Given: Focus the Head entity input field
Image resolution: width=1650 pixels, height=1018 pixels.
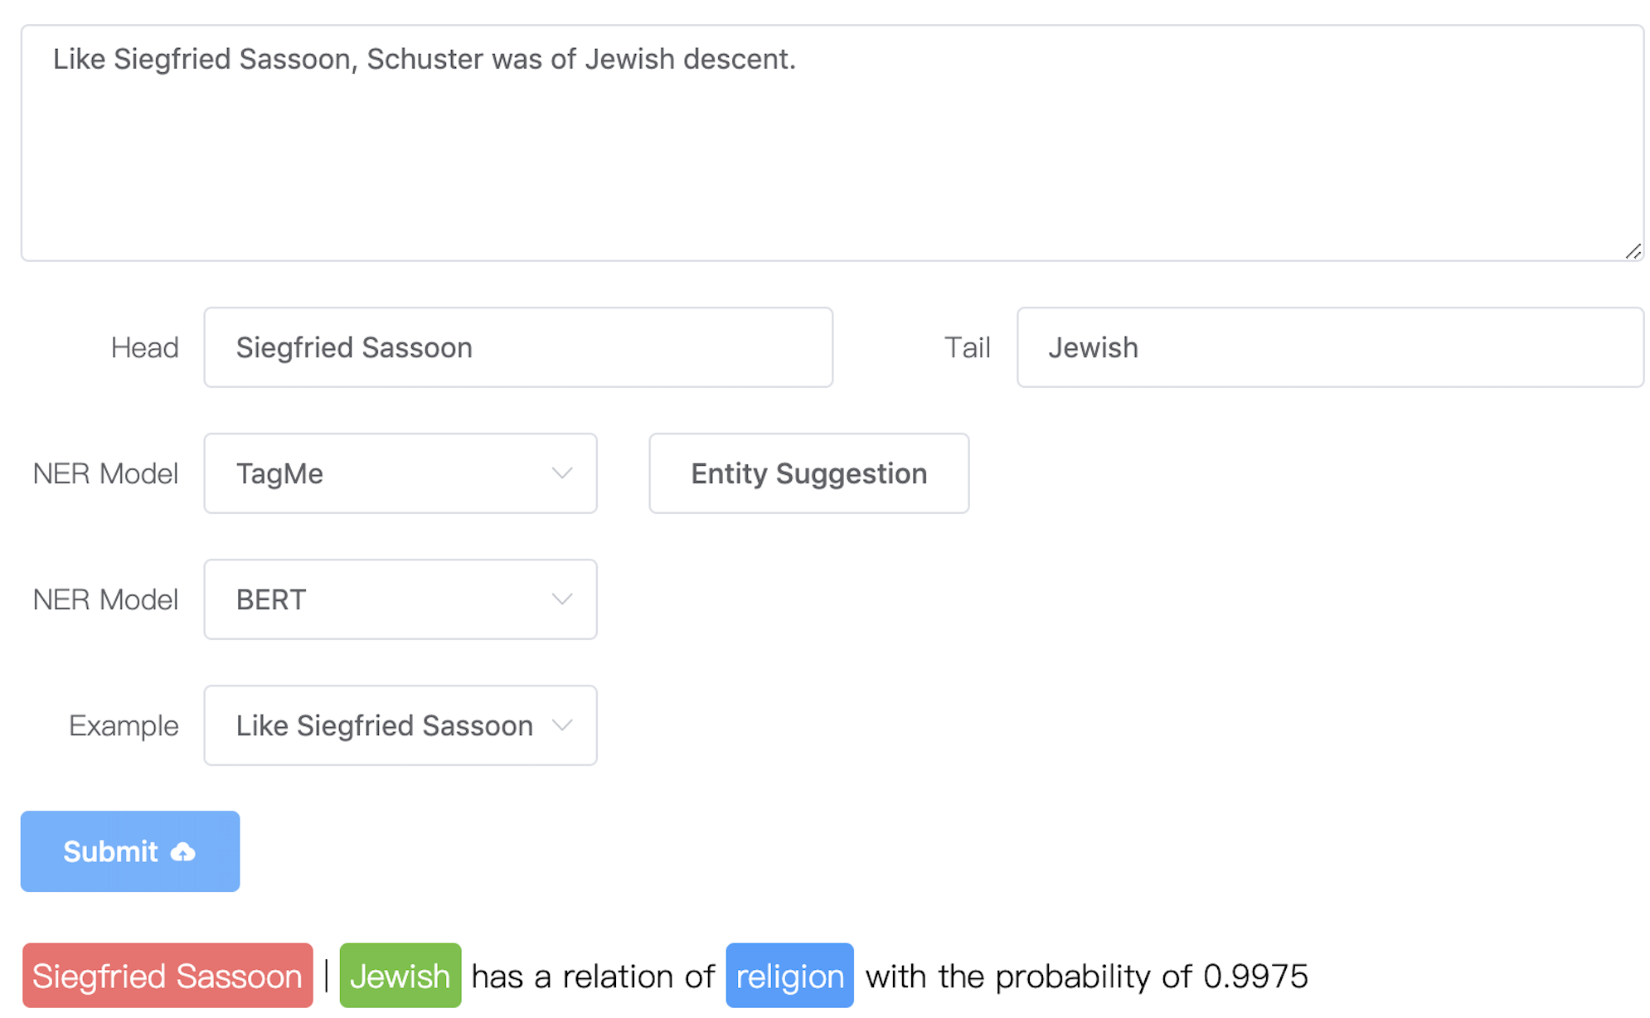Looking at the screenshot, I should pos(518,347).
